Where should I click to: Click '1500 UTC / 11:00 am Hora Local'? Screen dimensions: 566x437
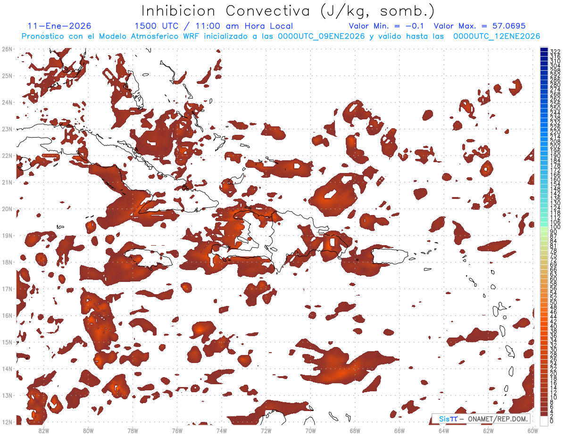coord(214,26)
